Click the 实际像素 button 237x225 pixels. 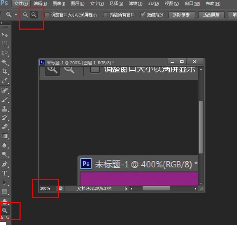(182, 15)
